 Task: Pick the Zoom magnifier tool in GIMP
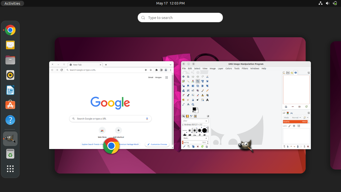pos(193,104)
